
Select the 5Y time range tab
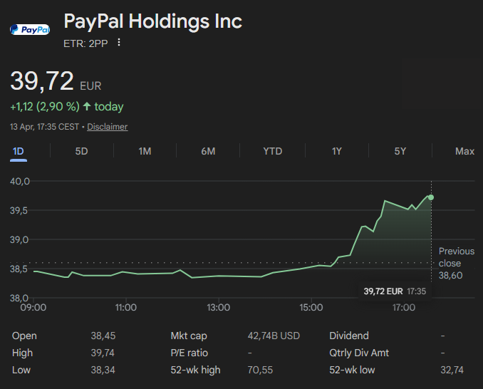click(400, 151)
